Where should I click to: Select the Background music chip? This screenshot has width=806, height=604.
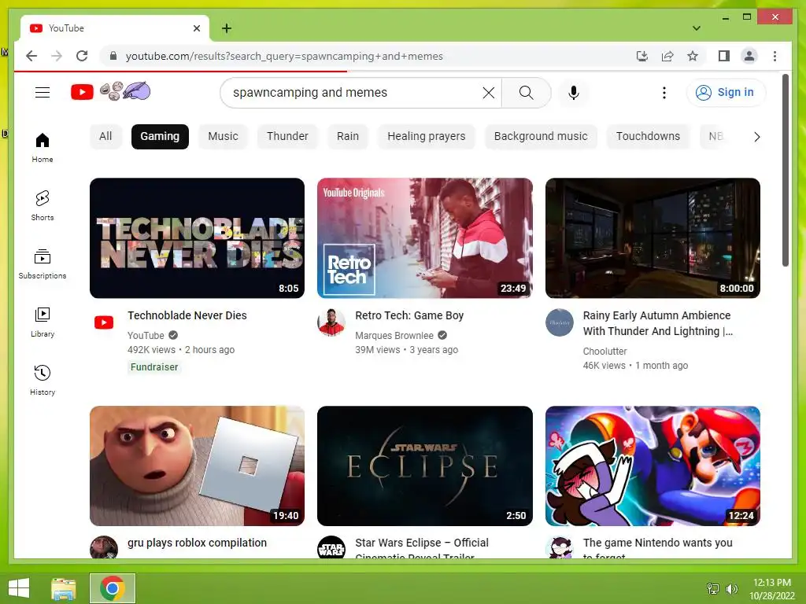tap(541, 136)
